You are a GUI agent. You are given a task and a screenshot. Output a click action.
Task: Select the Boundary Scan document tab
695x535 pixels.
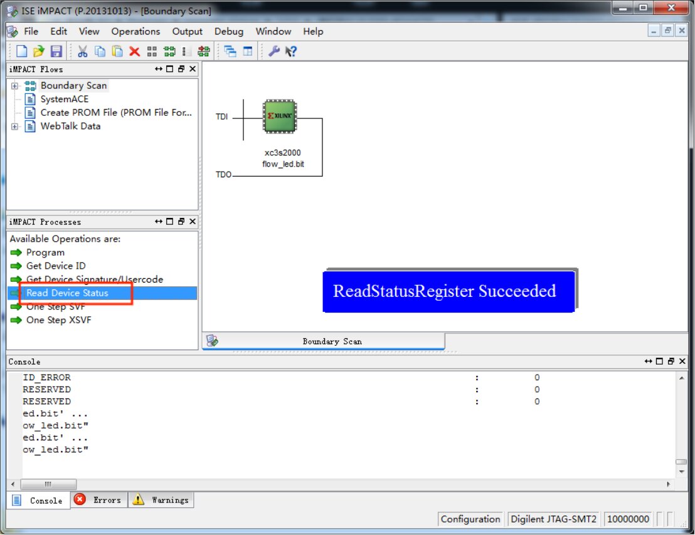coord(324,341)
